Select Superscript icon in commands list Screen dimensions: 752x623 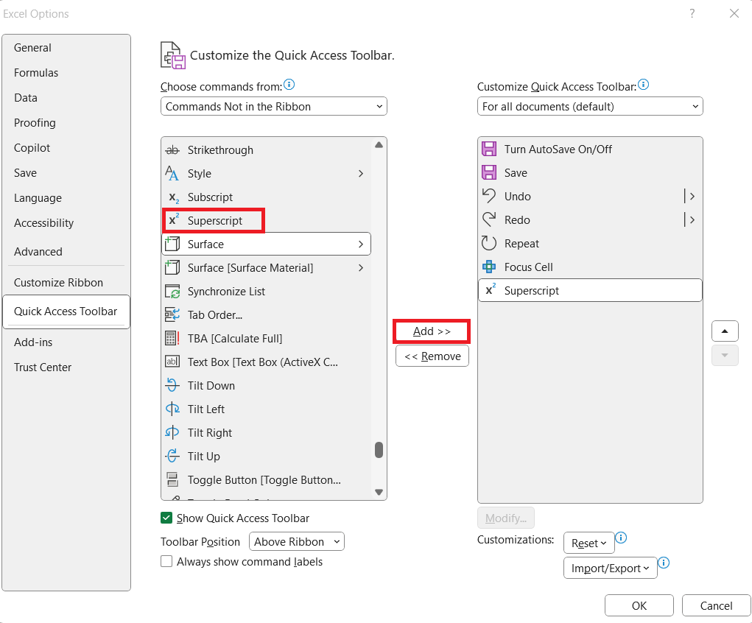point(173,221)
